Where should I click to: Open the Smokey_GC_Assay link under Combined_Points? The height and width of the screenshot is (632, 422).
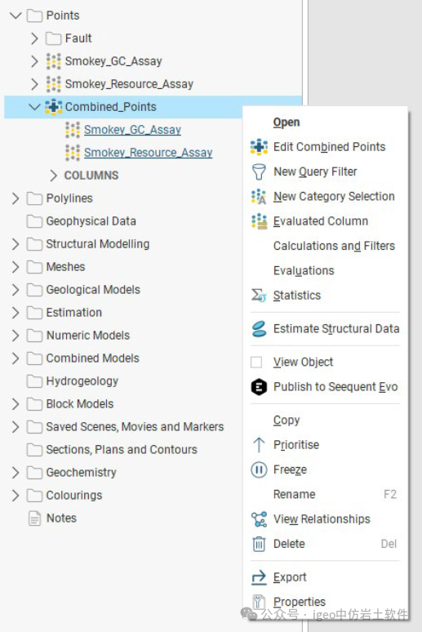tap(132, 130)
